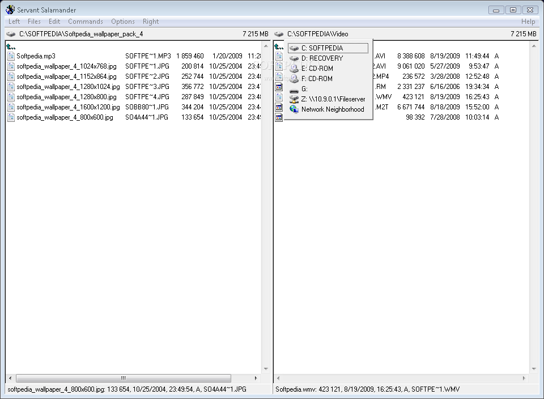
Task: Open the Help menu
Action: point(528,22)
